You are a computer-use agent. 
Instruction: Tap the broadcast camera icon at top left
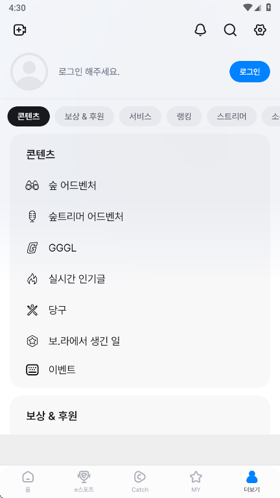pos(19,30)
